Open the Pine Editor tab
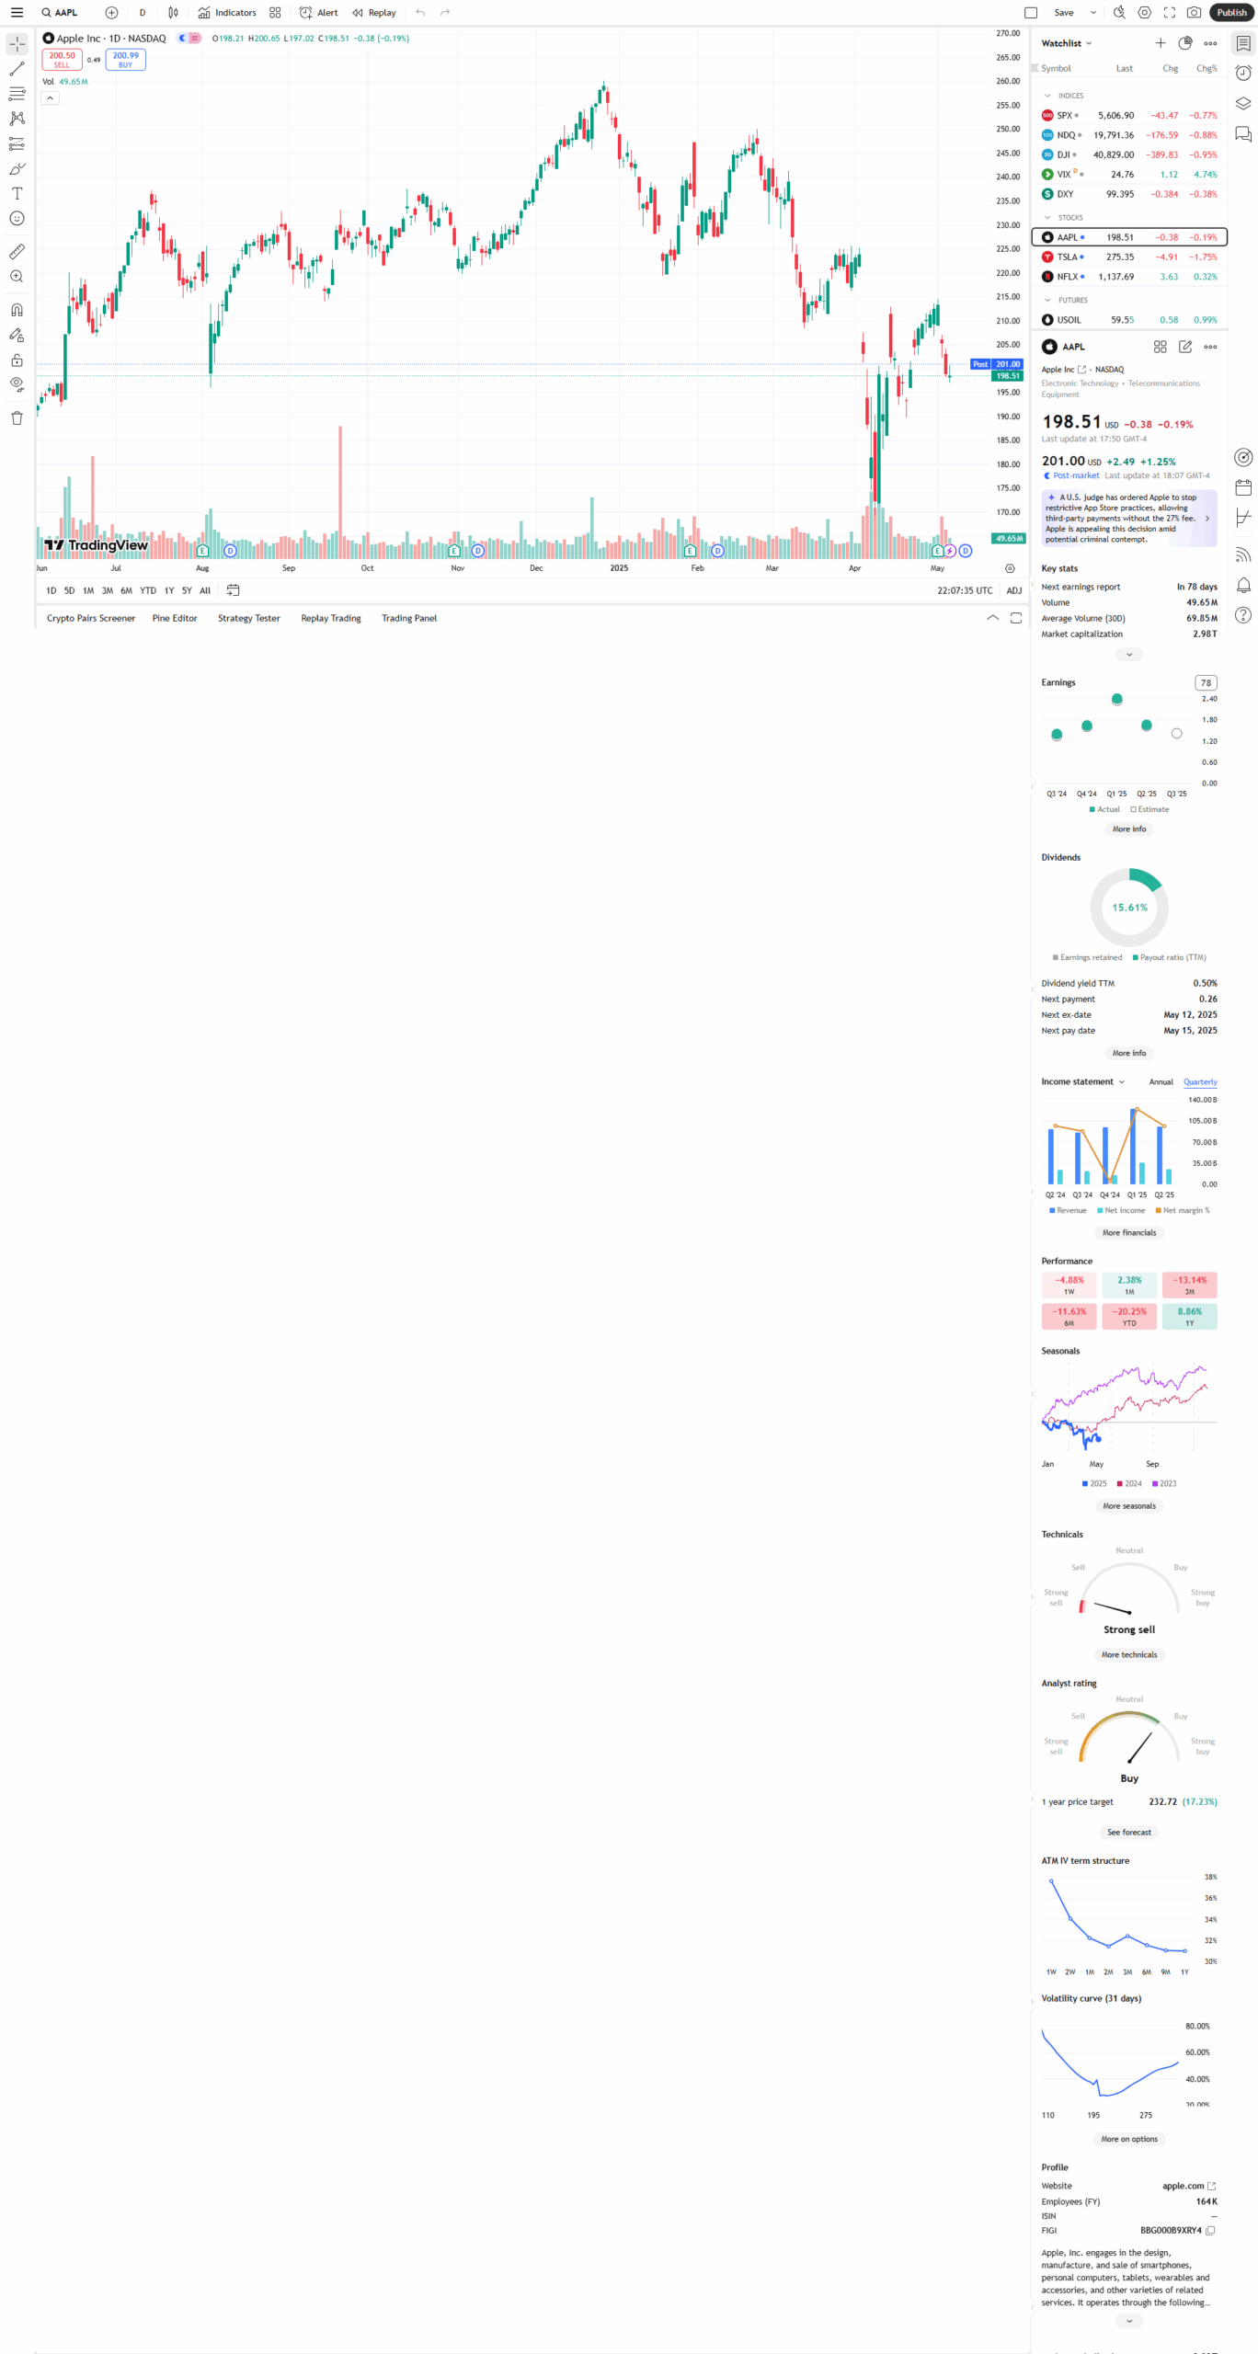The height and width of the screenshot is (2354, 1258). 175,618
